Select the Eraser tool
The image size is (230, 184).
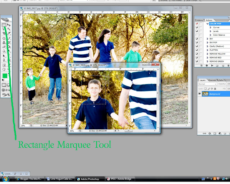[x=4, y=47]
